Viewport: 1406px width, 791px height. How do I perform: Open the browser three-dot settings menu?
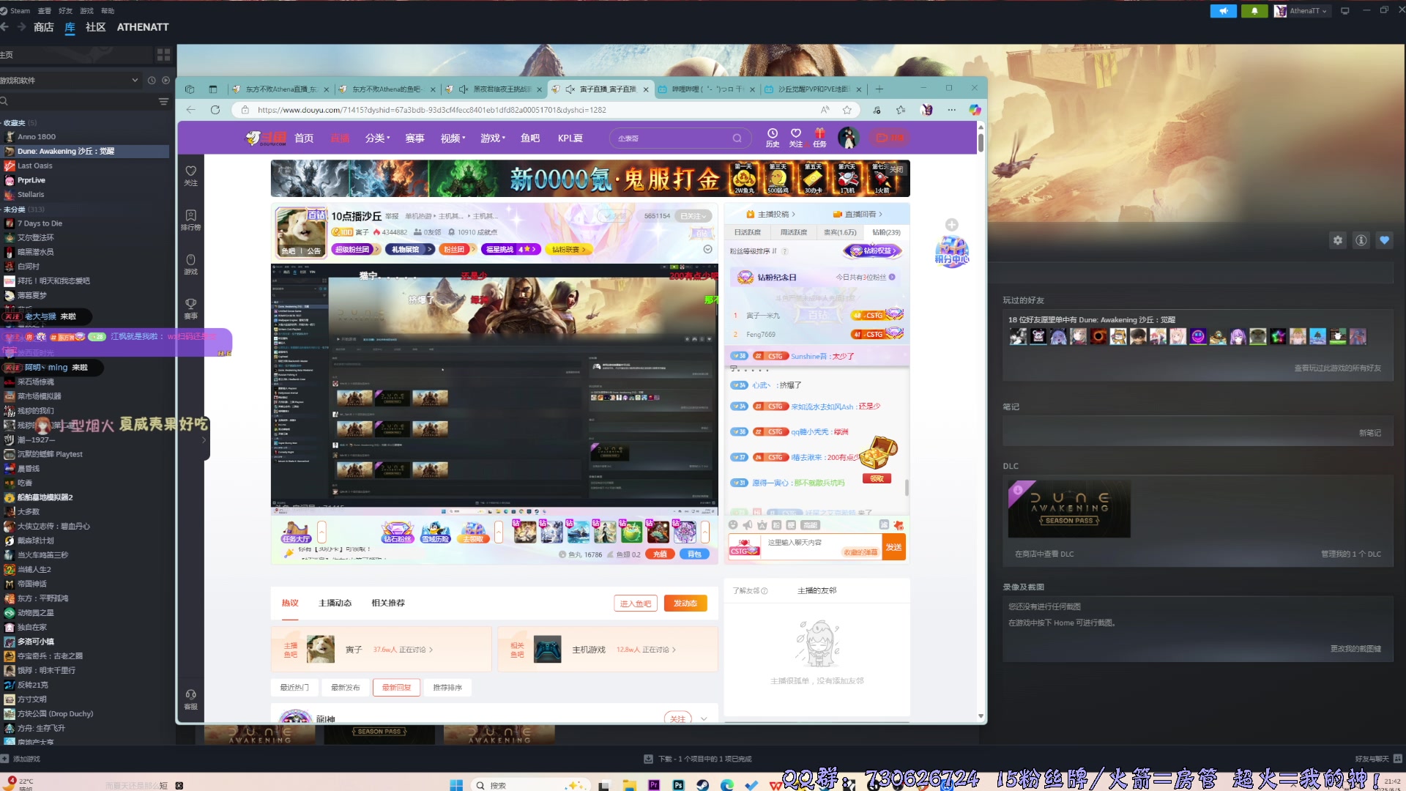[x=951, y=110]
